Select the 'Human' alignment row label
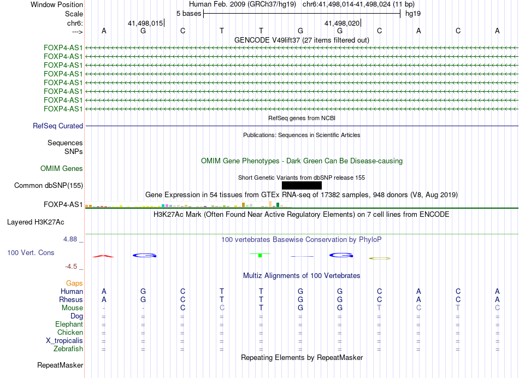This screenshot has width=519, height=378. click(x=72, y=291)
